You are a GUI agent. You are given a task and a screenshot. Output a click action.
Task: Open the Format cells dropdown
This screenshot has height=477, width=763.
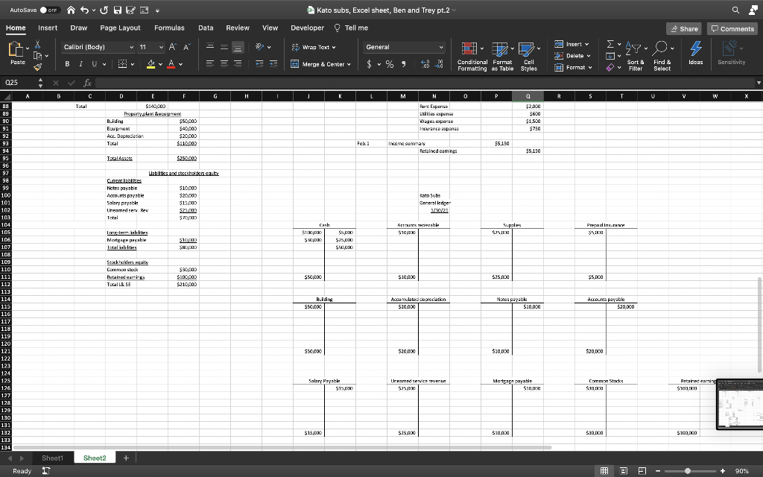pyautogui.click(x=573, y=68)
